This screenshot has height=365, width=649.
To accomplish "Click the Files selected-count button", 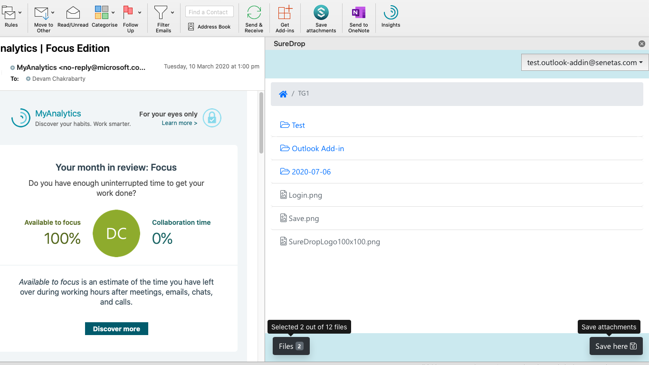I will point(291,346).
